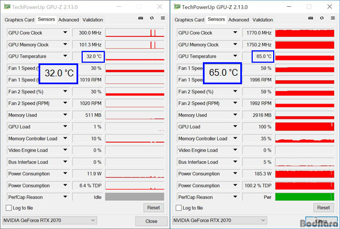
Task: Expand GPU Load dropdown in right window
Action: point(235,127)
